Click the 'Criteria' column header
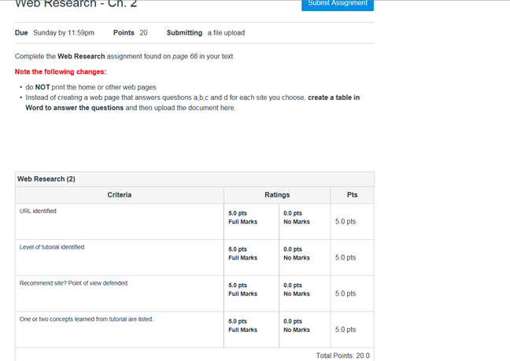Image resolution: width=510 pixels, height=361 pixels. 119,195
